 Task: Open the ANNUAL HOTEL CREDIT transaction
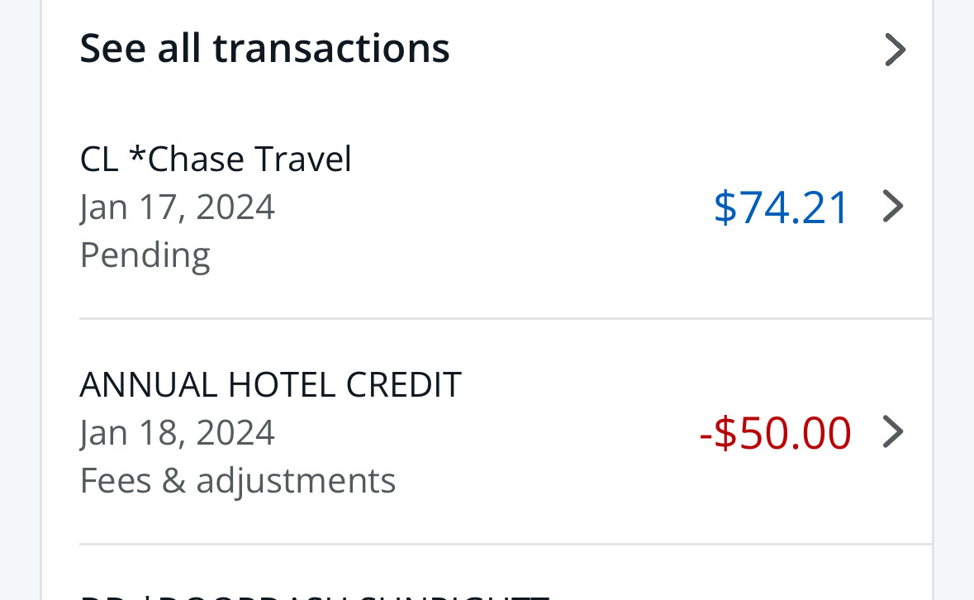coord(270,385)
